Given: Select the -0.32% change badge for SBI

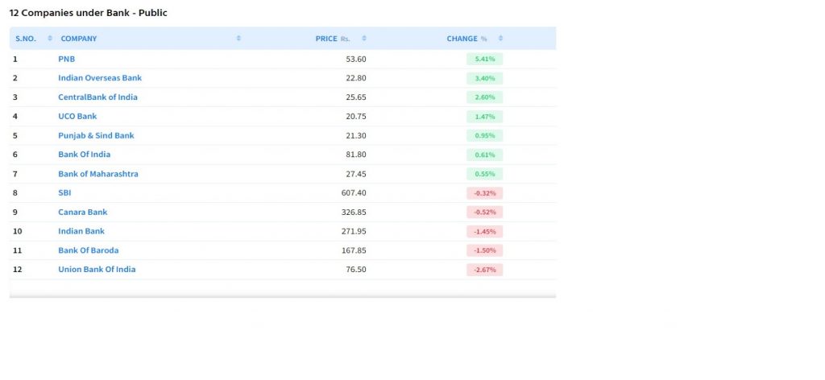Looking at the screenshot, I should point(484,193).
